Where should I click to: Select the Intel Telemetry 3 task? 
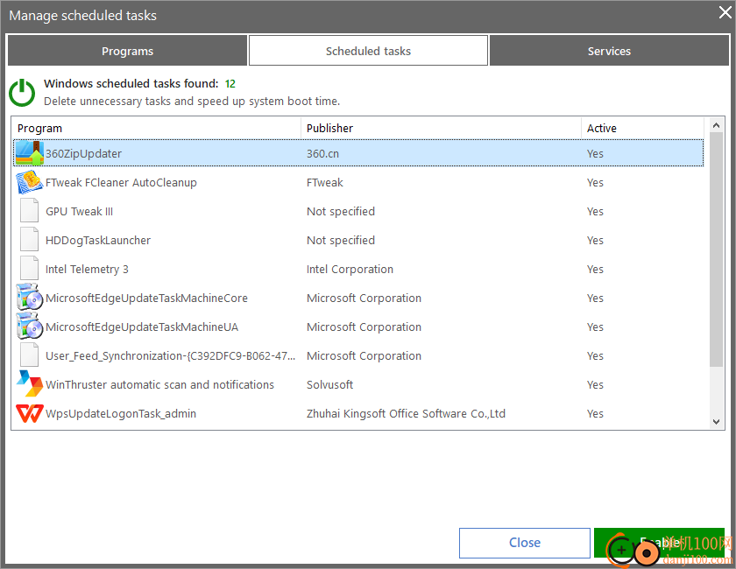87,270
